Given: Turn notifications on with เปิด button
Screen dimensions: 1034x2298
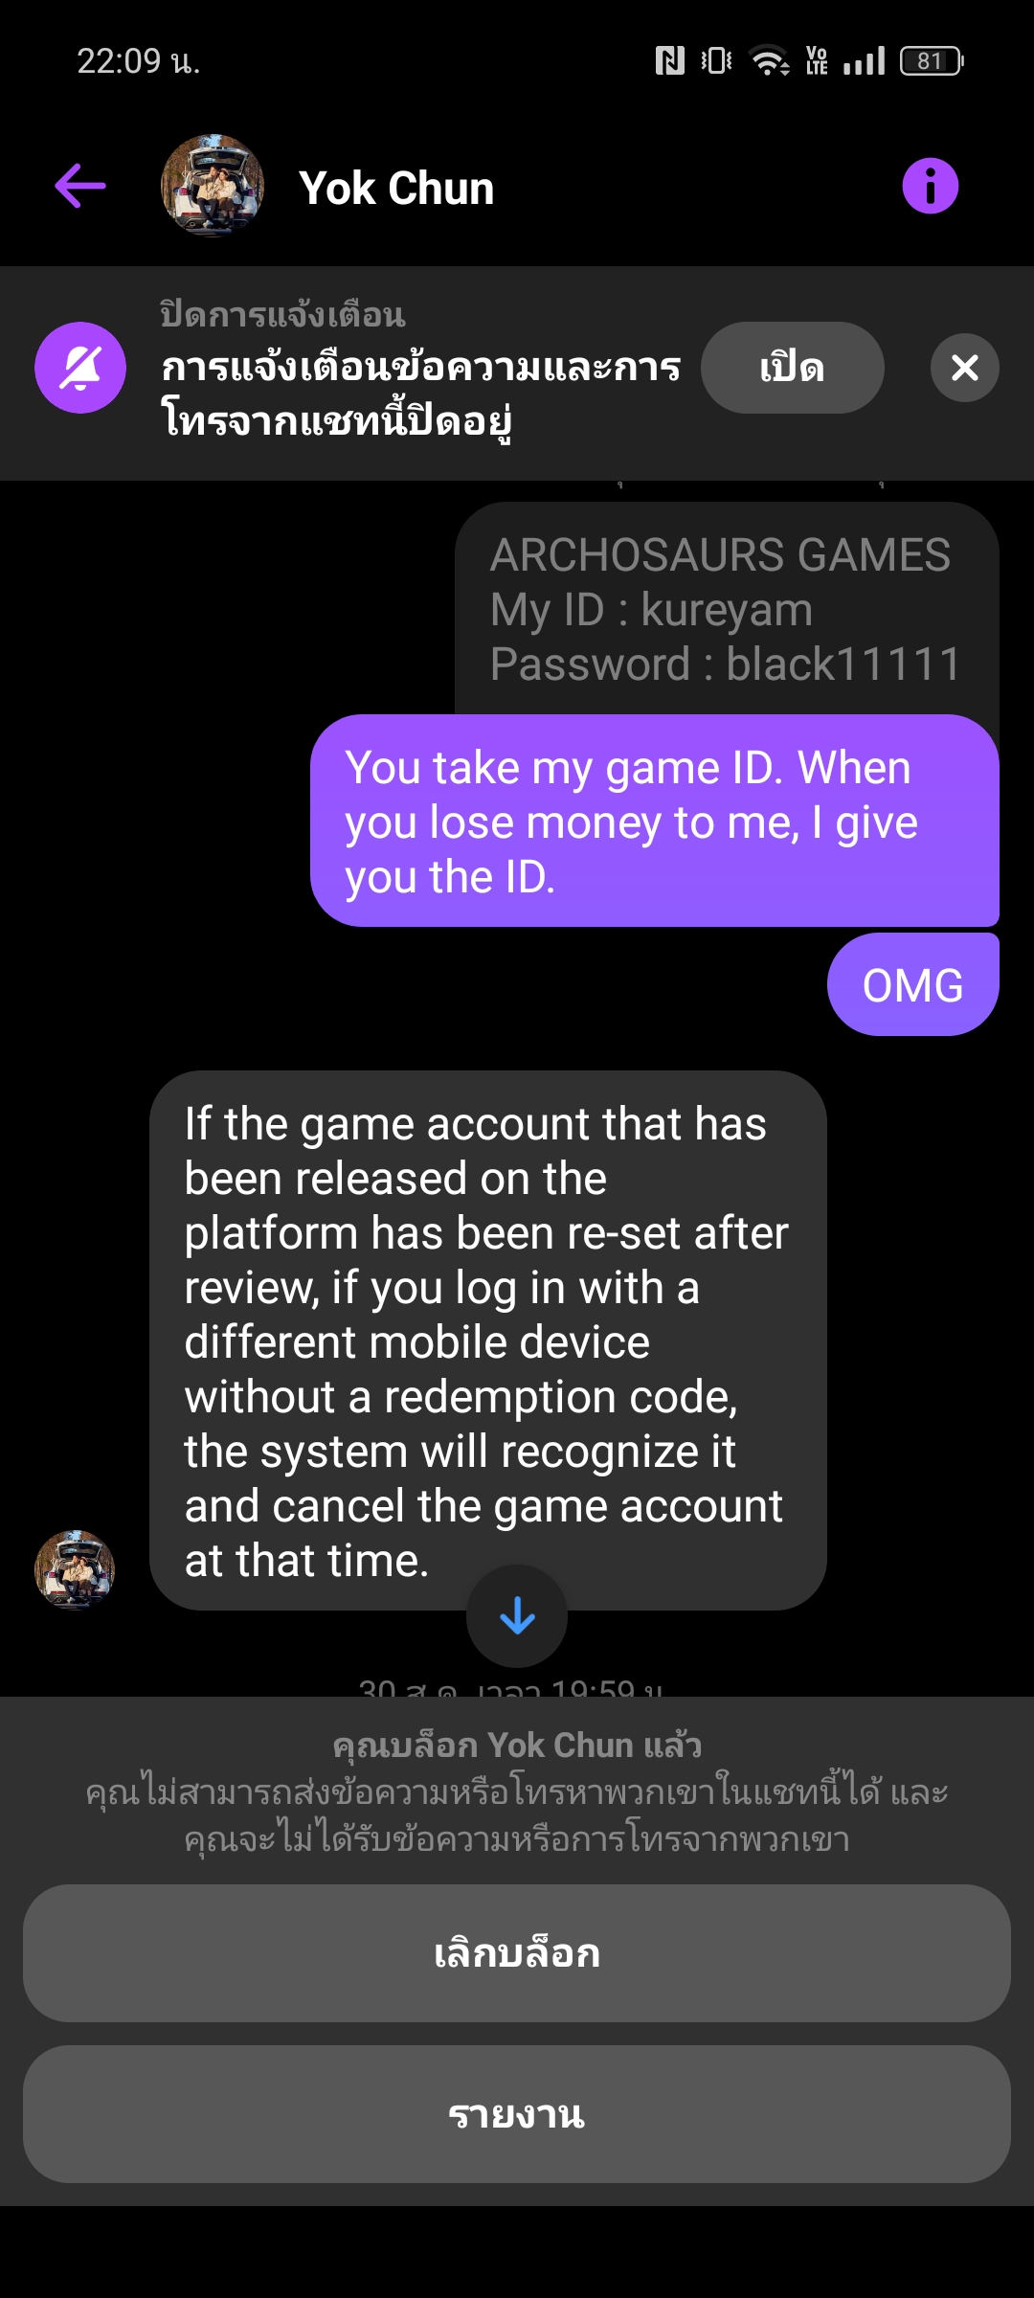Looking at the screenshot, I should 792,368.
